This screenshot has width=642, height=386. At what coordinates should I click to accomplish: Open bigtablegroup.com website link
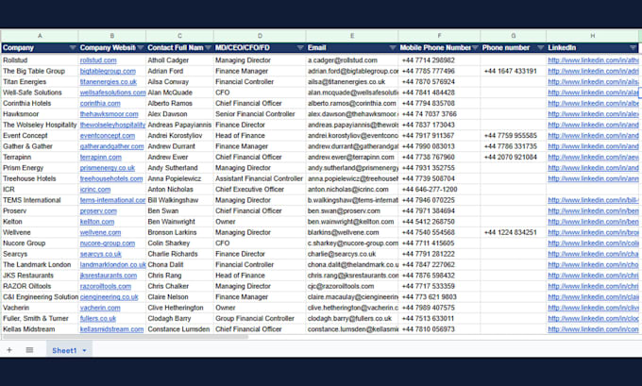click(x=108, y=71)
